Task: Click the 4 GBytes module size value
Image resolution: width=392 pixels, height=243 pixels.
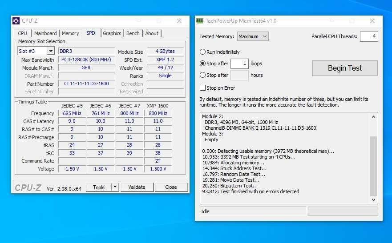Action: tap(165, 51)
